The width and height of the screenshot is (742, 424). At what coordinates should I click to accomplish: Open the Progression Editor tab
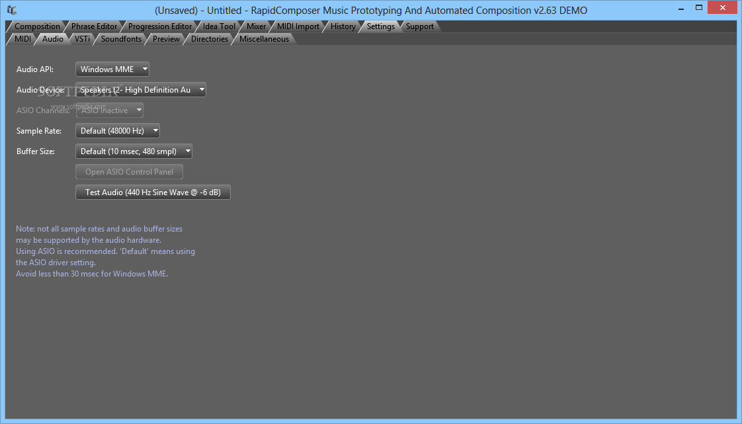(x=159, y=26)
